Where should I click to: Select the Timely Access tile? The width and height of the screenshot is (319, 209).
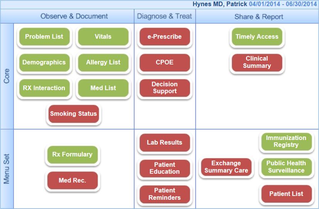[257, 37]
